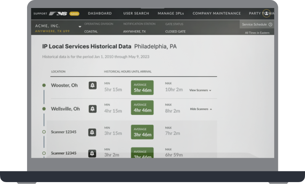Click the Support link in top bar
The image size is (305, 184).
[x=40, y=14]
